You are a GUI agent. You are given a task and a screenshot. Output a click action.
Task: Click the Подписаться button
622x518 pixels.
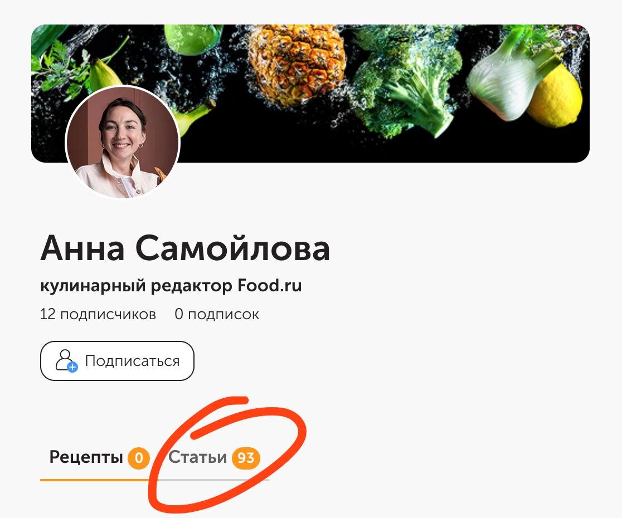(117, 361)
